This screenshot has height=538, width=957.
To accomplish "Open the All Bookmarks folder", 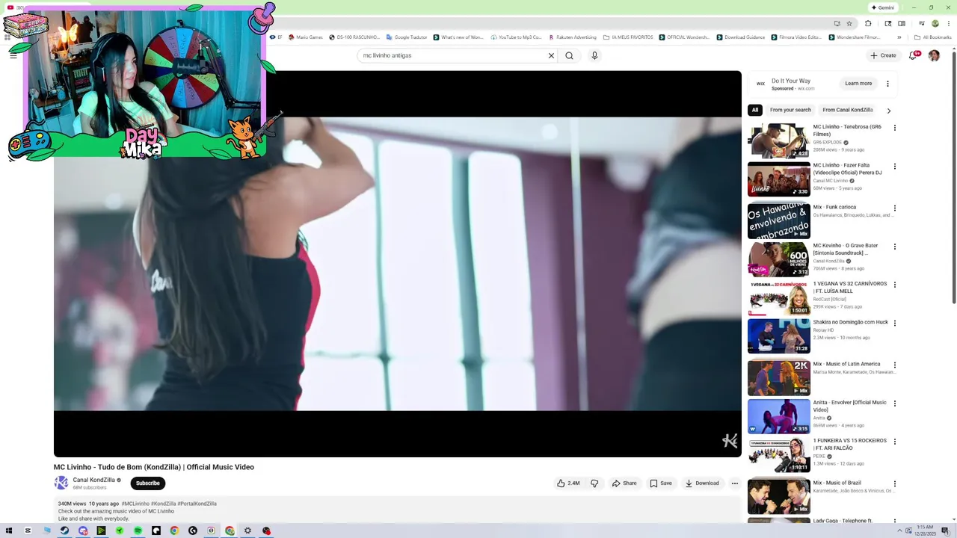I will tap(932, 37).
